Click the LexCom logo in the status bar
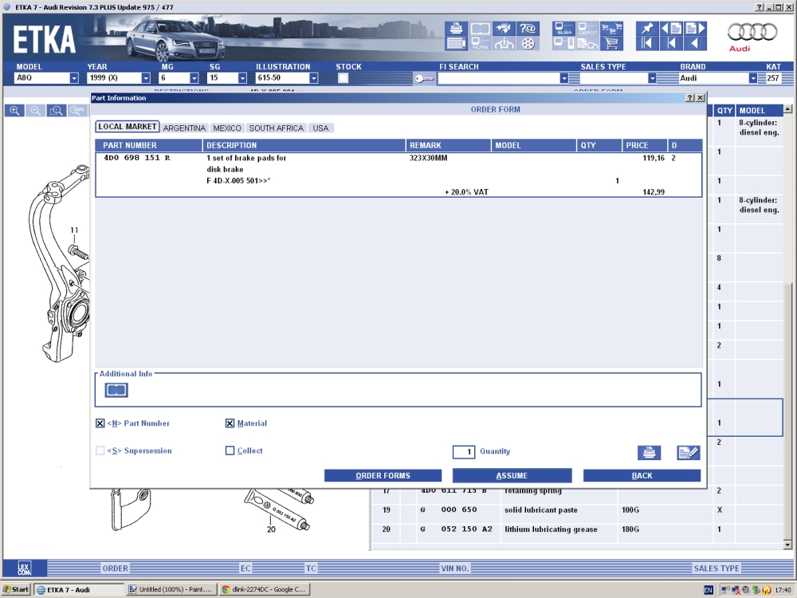 click(25, 568)
